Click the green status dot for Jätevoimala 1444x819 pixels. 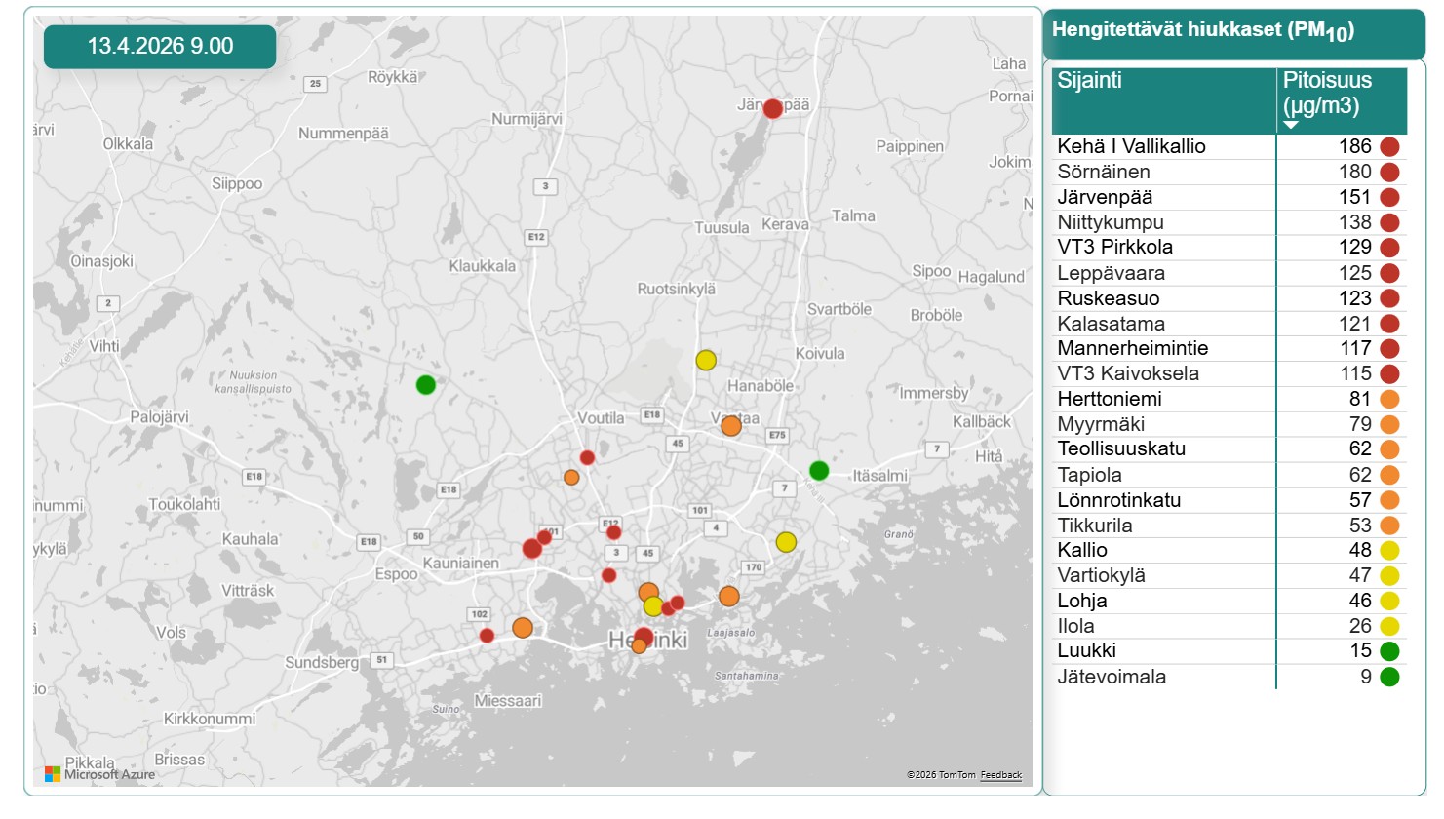(x=1389, y=677)
